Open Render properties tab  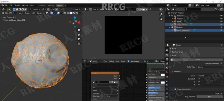167,55
